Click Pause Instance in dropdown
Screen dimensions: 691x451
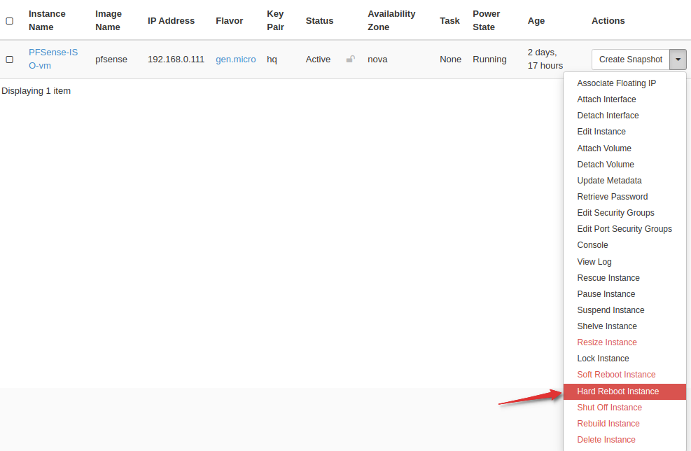click(x=606, y=294)
